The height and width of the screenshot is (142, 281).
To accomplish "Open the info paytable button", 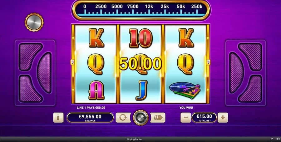I will (58, 118).
